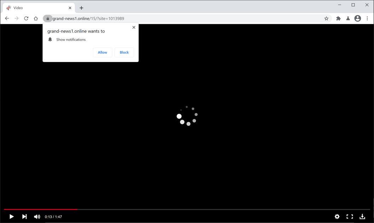Click the play button on the video player
This screenshot has height=223, width=374.
11,217
